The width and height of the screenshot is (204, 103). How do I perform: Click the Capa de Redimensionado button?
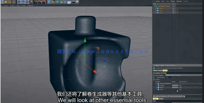175,96
